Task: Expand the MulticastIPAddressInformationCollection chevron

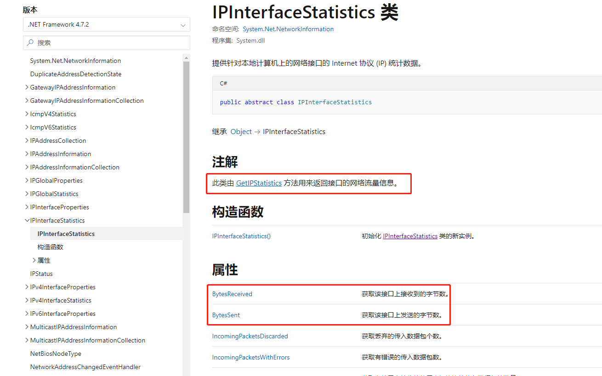Action: click(27, 340)
